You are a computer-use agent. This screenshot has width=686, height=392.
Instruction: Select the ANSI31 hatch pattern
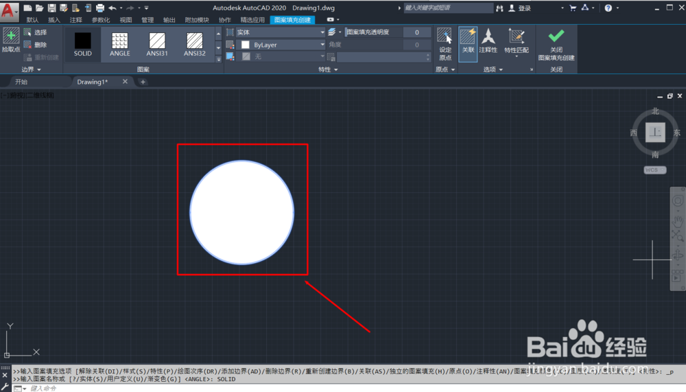[157, 44]
